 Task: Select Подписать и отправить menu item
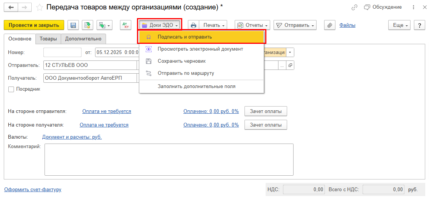(185, 37)
